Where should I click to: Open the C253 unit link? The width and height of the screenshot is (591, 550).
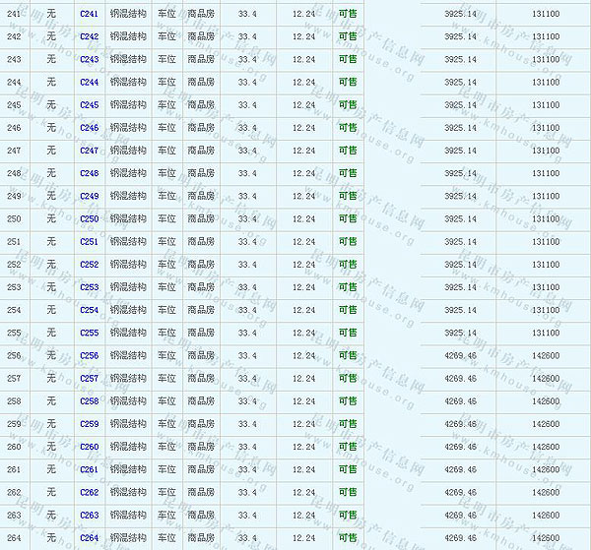coord(89,287)
